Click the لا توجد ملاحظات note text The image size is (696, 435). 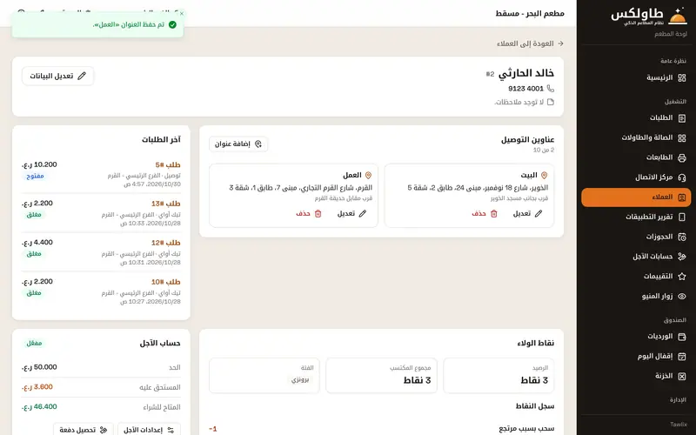pos(519,103)
